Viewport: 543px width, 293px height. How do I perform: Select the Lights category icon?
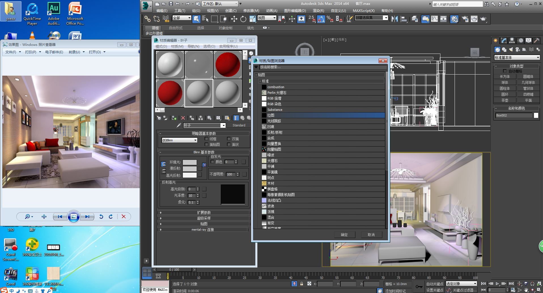(x=511, y=50)
